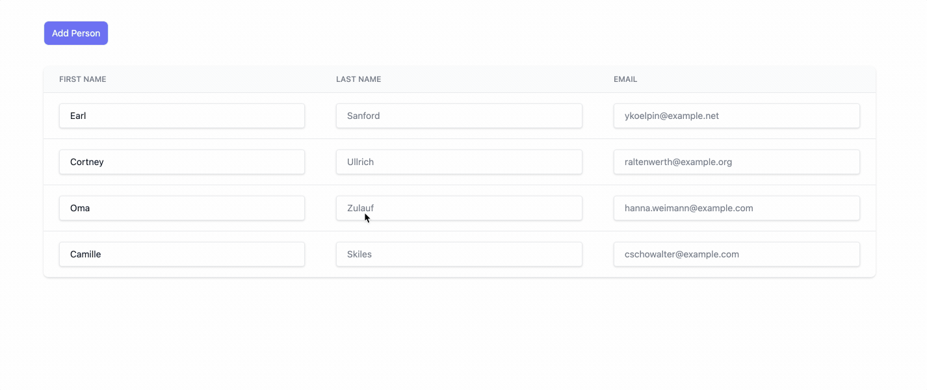The image size is (927, 390).
Task: Activate the email box in Oma's row
Action: click(737, 208)
